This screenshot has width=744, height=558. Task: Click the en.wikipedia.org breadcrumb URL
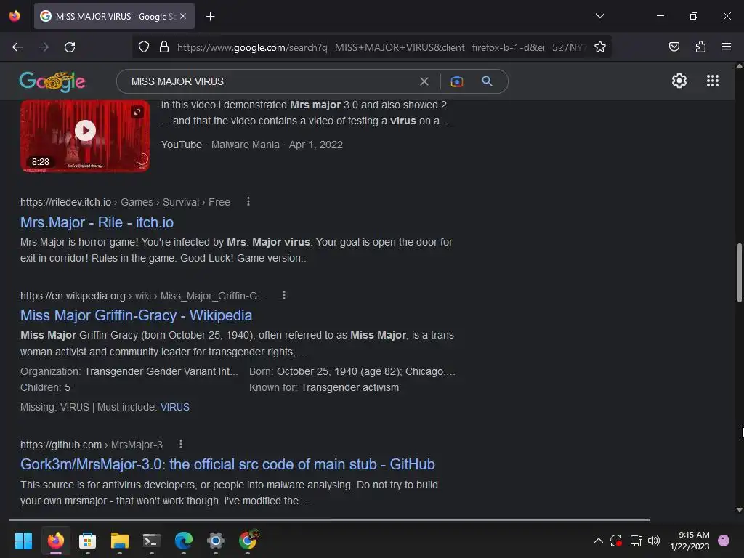point(143,296)
